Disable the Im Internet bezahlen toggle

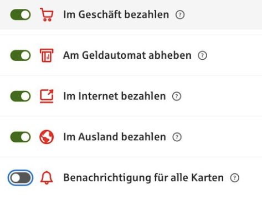click(20, 96)
